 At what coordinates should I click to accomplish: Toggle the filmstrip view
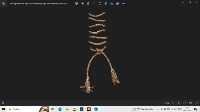pyautogui.click(x=3, y=103)
